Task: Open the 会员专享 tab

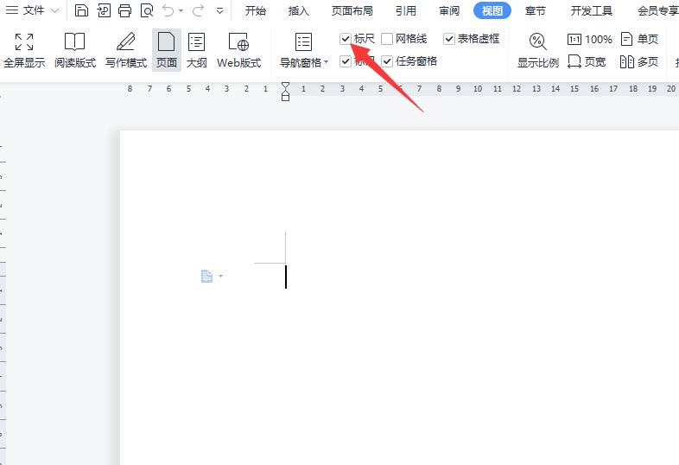Action: click(x=657, y=10)
